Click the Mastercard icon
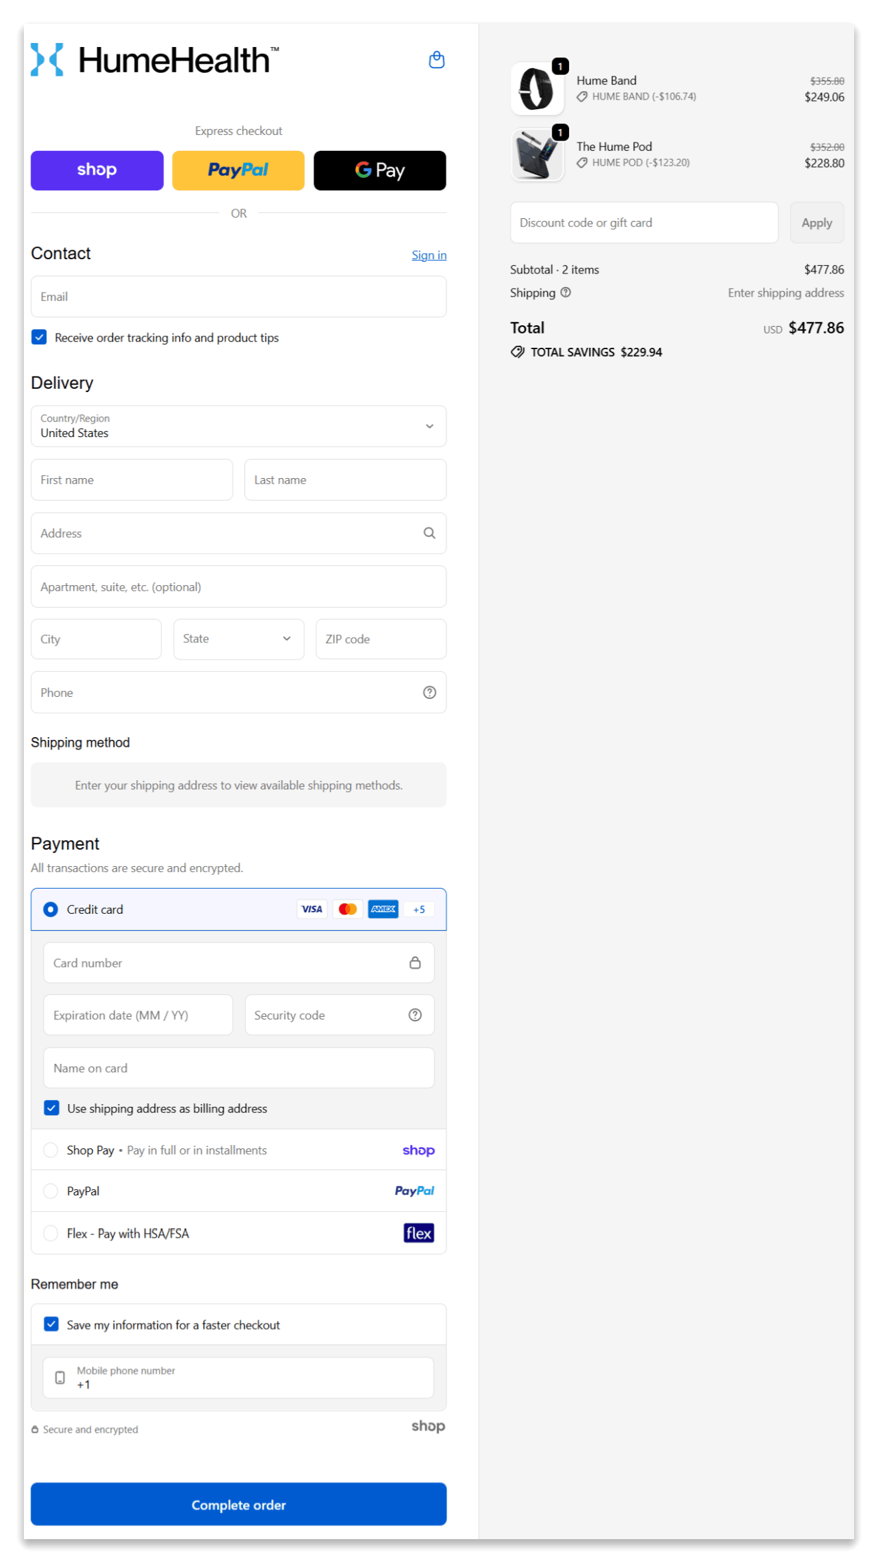878x1563 pixels. tap(348, 909)
